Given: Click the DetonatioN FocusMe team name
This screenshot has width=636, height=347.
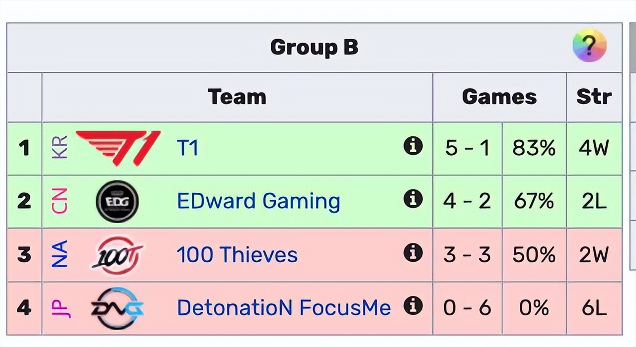Looking at the screenshot, I should point(283,307).
